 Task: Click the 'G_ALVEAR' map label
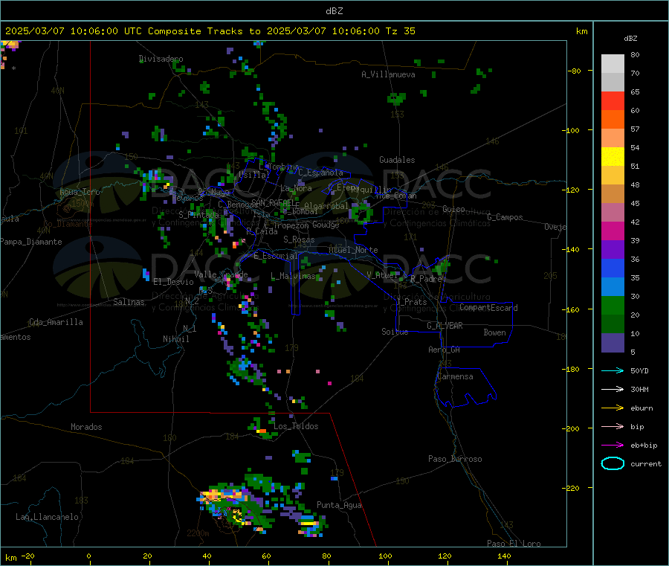click(445, 326)
